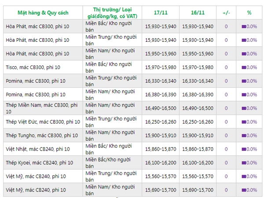Click purple marker in Thép Miền Nam row
This screenshot has width=264, height=198.
click(244, 108)
